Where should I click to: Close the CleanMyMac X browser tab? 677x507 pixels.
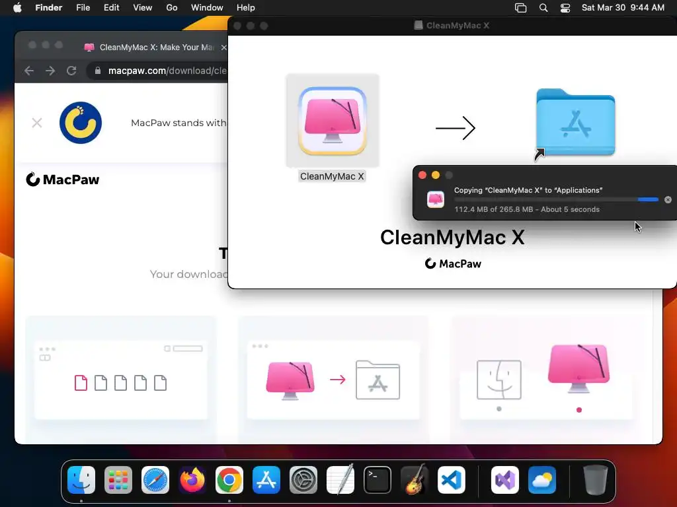223,48
